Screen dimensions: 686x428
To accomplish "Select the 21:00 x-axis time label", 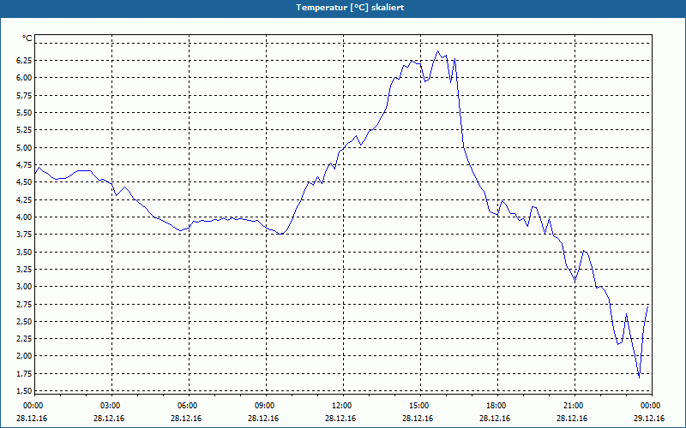I will pyautogui.click(x=572, y=406).
